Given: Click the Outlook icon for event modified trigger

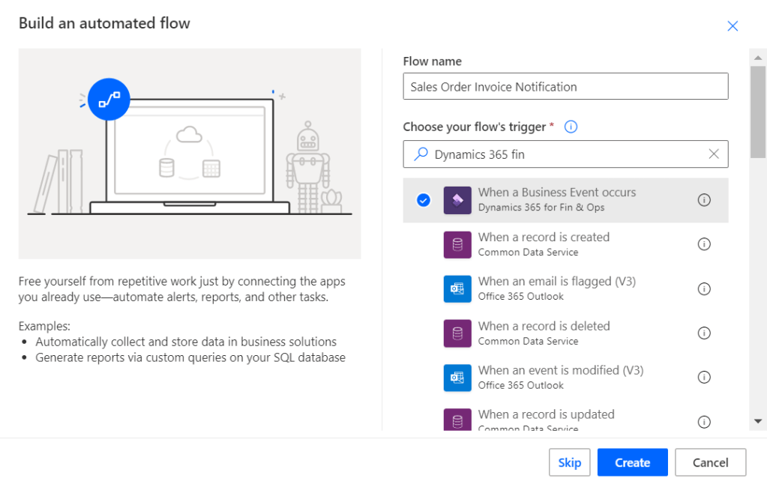Looking at the screenshot, I should click(x=457, y=378).
